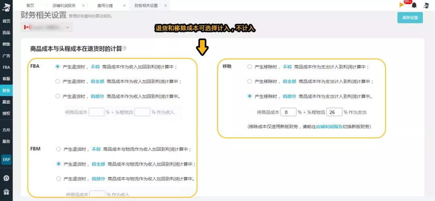
Task: Switch to the 首页 tab
Action: pyautogui.click(x=31, y=6)
